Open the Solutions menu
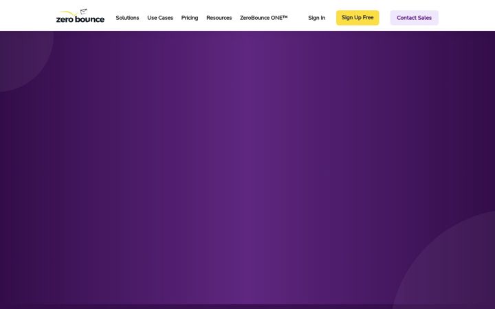 [x=127, y=18]
